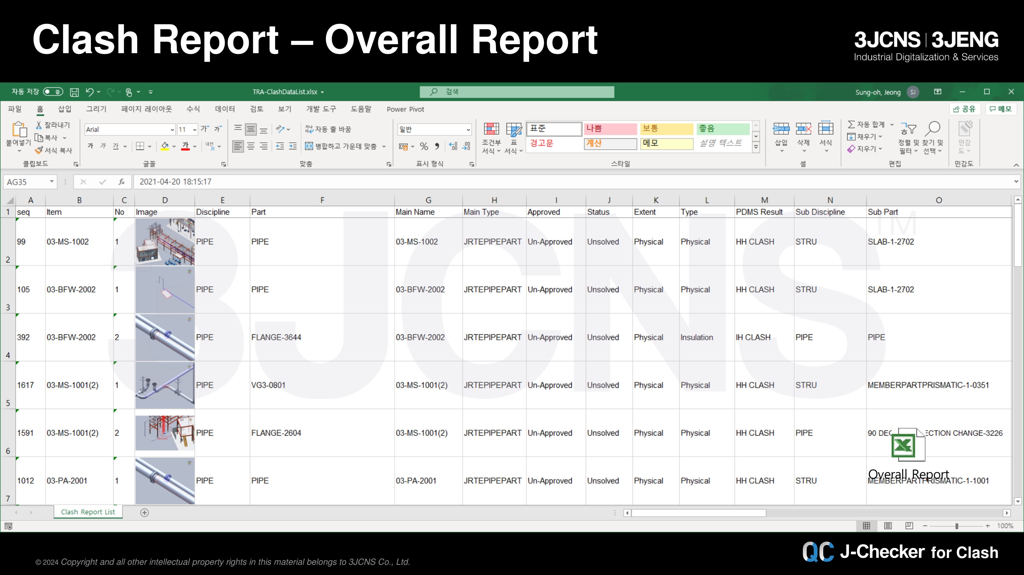
Task: Click the Undo arrow icon
Action: (89, 92)
